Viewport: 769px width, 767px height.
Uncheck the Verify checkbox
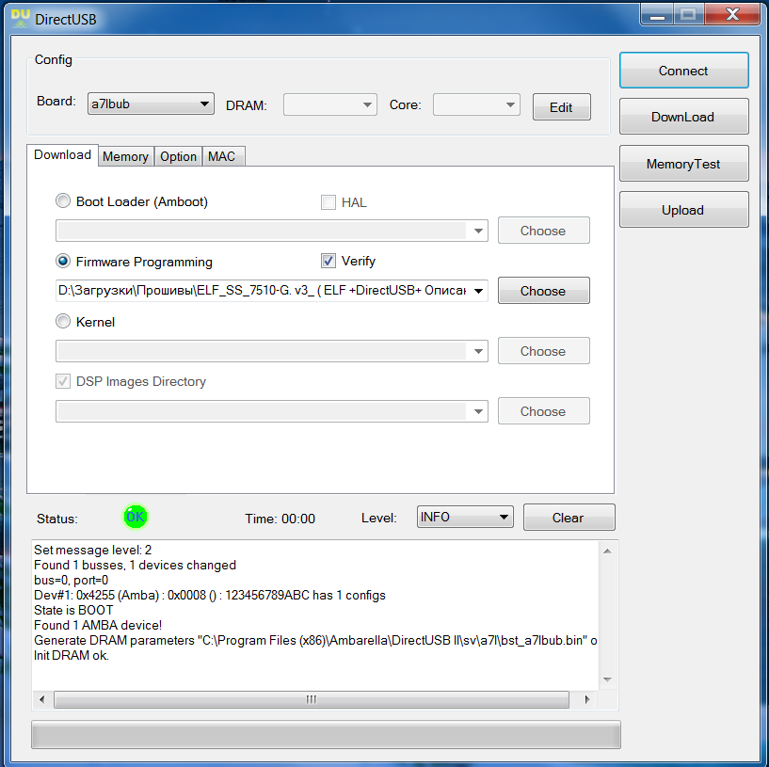328,261
